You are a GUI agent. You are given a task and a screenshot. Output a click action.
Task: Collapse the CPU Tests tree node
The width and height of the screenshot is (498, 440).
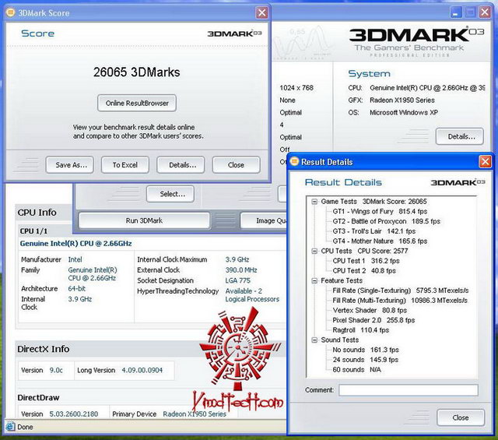click(x=314, y=252)
